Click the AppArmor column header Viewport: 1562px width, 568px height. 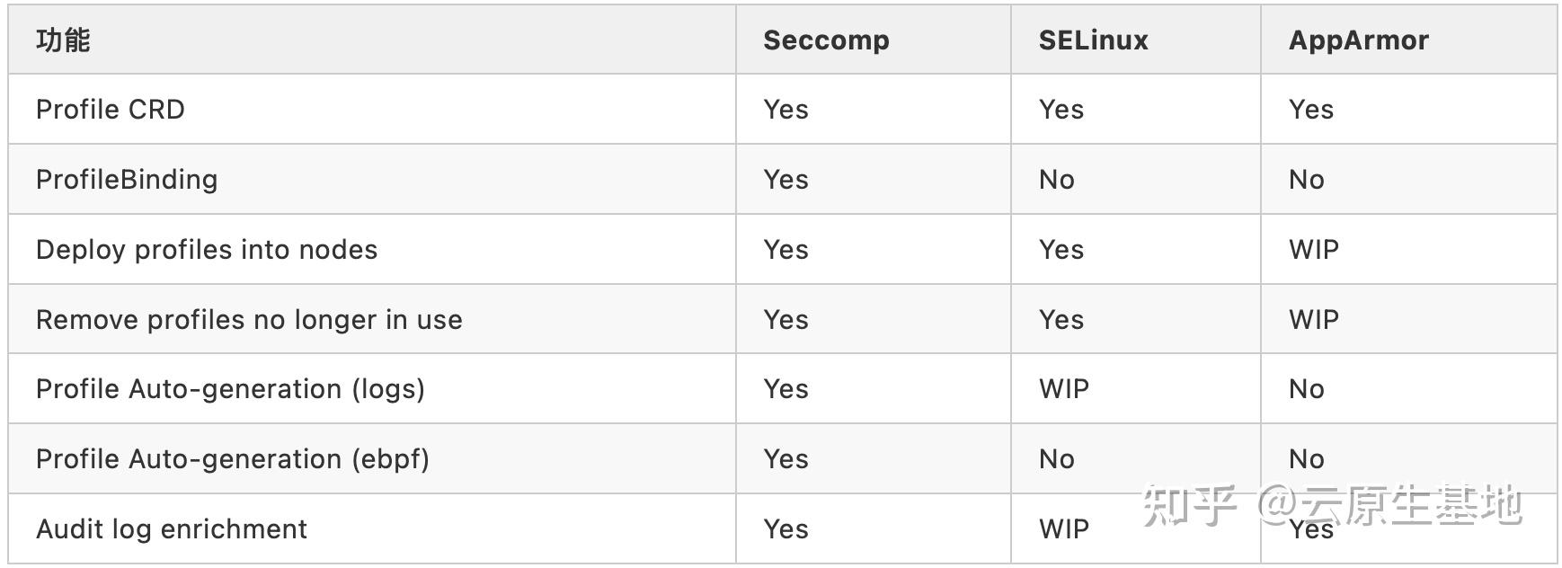coord(1358,40)
